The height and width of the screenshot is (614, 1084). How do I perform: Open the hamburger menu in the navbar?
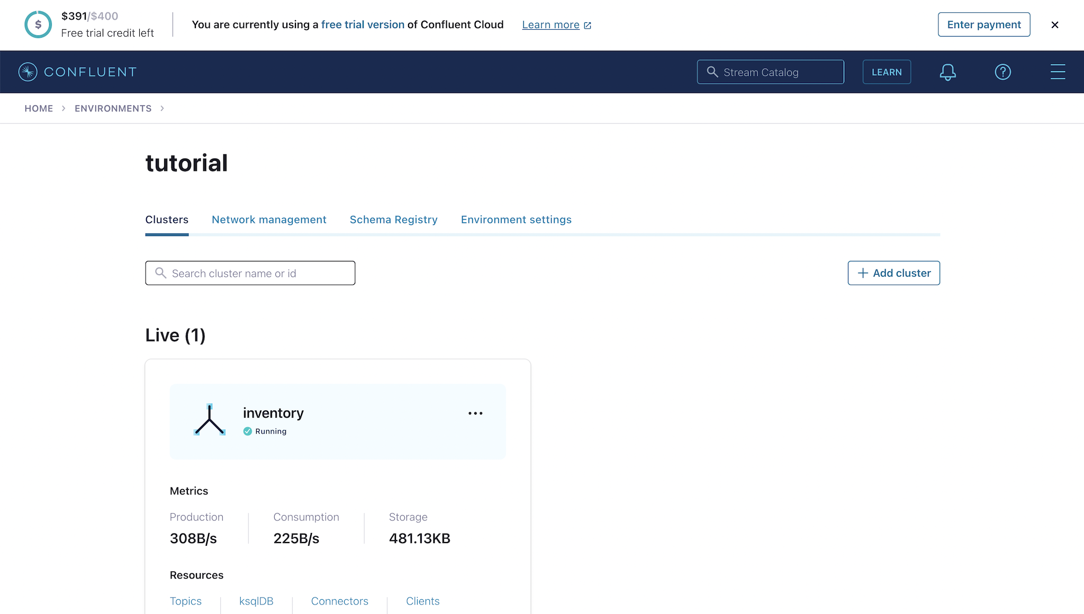click(x=1058, y=71)
